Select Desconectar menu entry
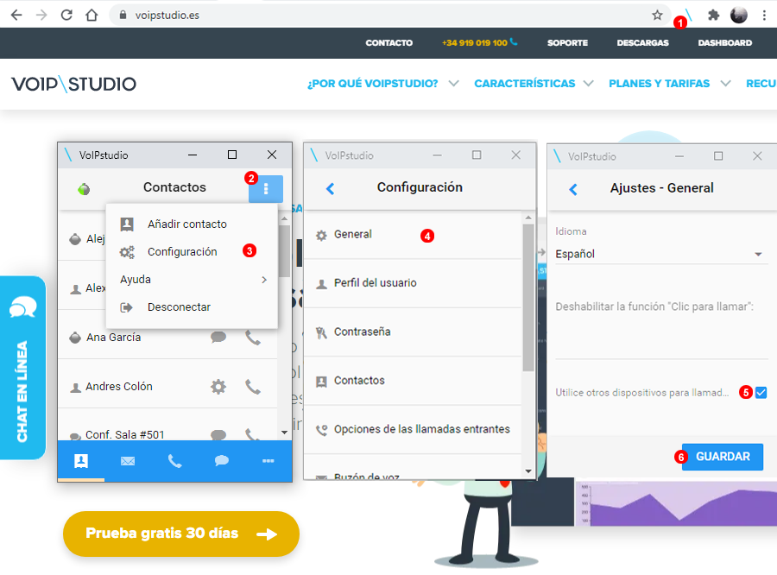 click(192, 307)
